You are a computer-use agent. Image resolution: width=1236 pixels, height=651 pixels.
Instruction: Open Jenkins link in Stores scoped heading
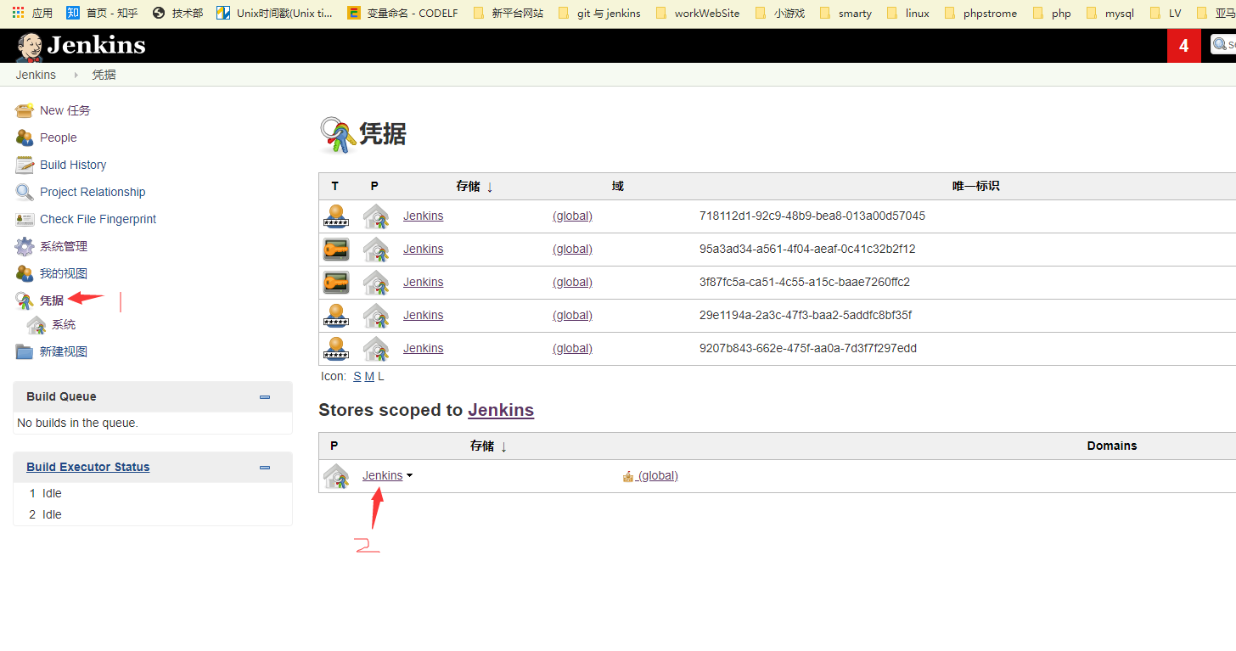(501, 410)
